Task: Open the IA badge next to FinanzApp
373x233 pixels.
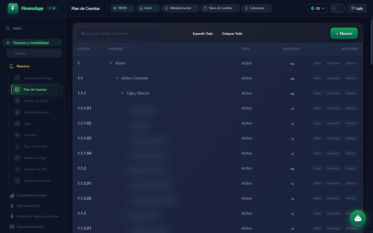Action: pyautogui.click(x=52, y=8)
